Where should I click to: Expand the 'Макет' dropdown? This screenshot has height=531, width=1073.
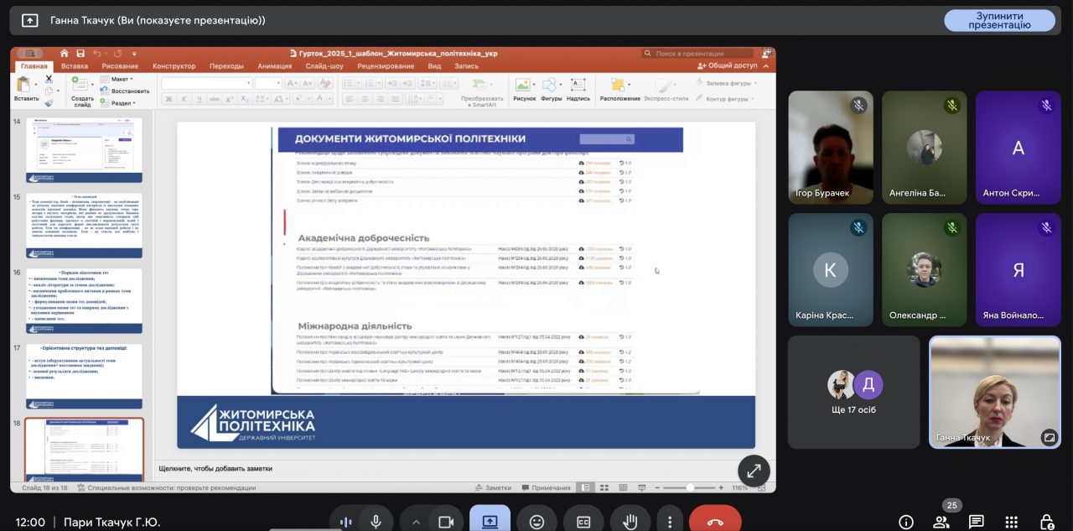[x=120, y=79]
